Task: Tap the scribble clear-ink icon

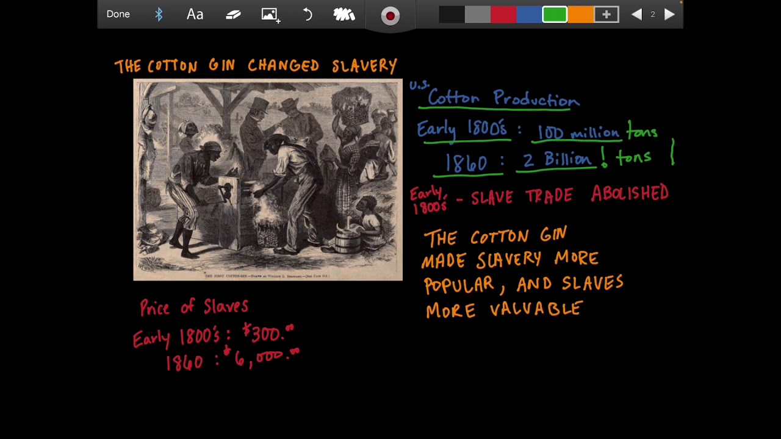Action: tap(344, 15)
